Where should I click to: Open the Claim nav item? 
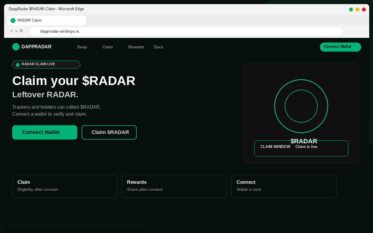[x=108, y=47]
